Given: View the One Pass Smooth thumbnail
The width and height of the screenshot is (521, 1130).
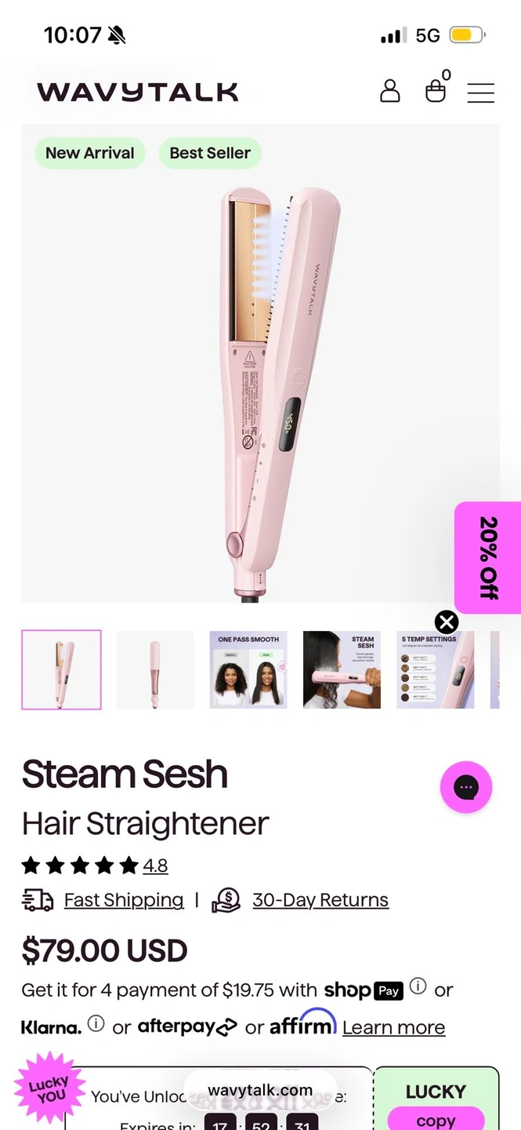Looking at the screenshot, I should 248,669.
